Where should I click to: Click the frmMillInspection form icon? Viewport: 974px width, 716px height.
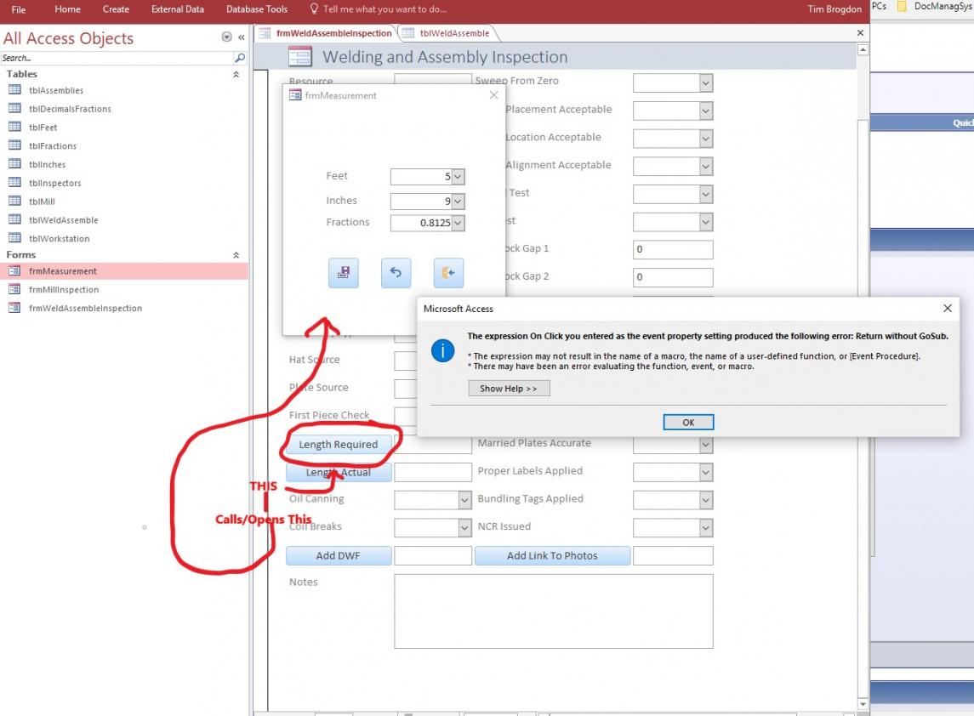tap(15, 289)
